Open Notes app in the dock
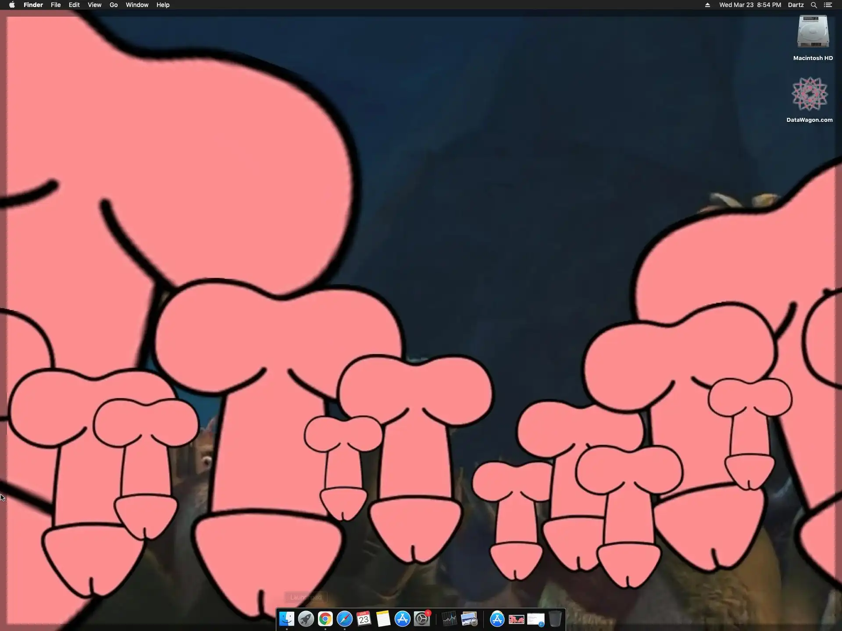 pos(383,619)
